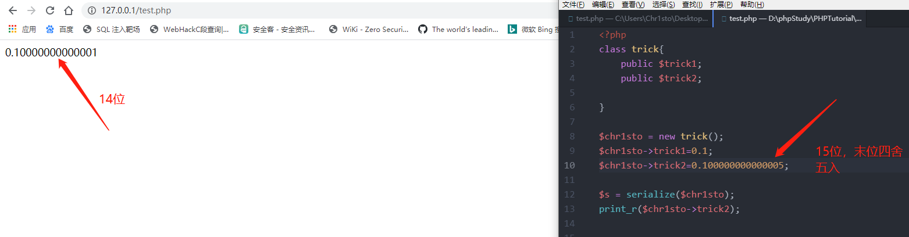Open the GitHub 'The world's leadin...' bookmark
909x237 pixels.
click(x=458, y=29)
